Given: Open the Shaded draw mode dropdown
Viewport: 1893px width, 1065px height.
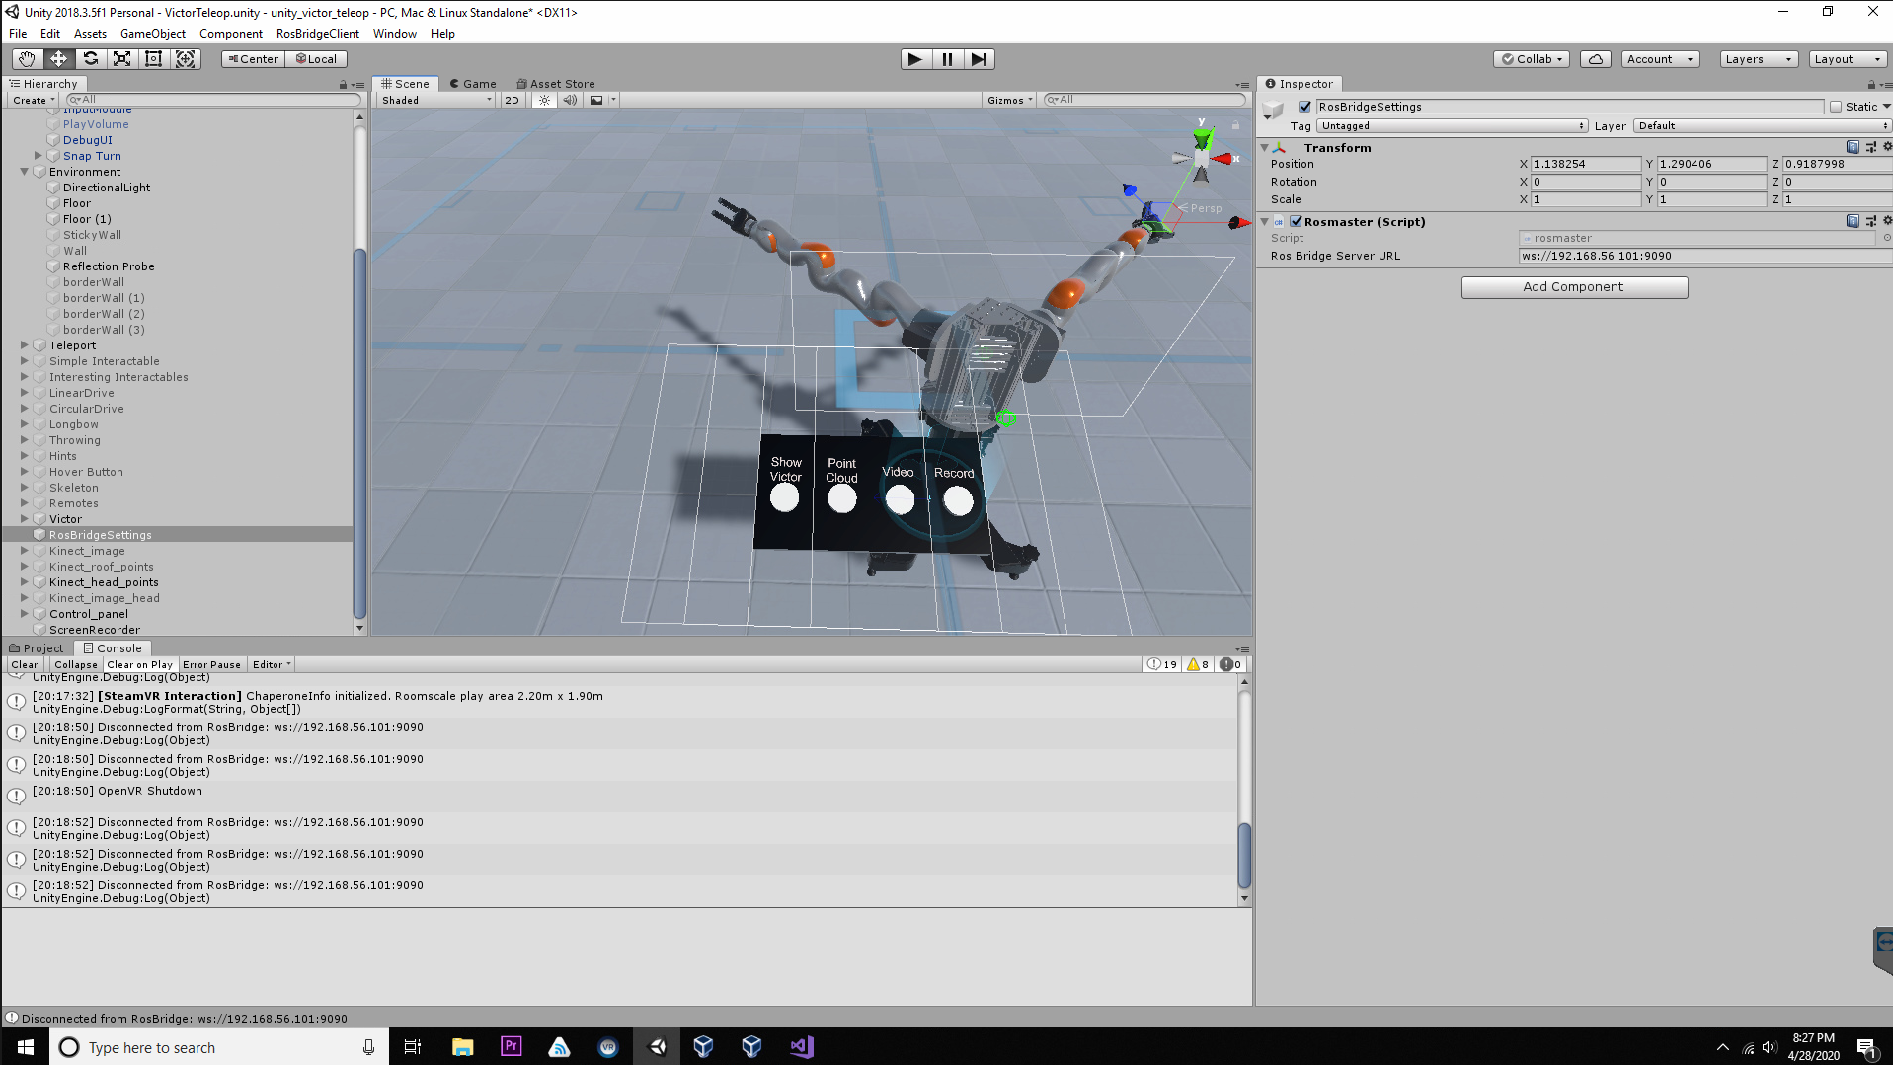Looking at the screenshot, I should pos(436,100).
